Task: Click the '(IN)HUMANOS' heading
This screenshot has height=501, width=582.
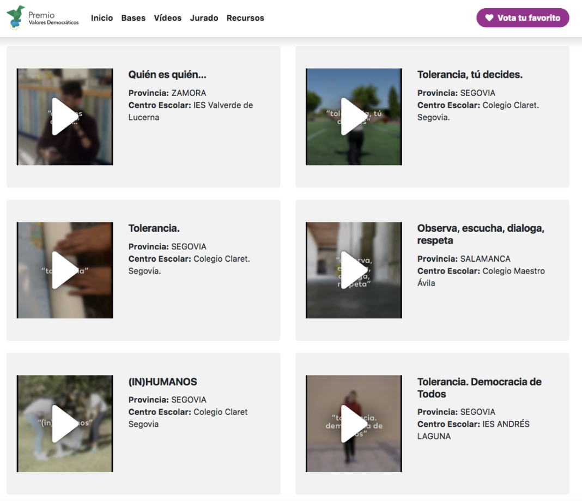Action: point(162,382)
